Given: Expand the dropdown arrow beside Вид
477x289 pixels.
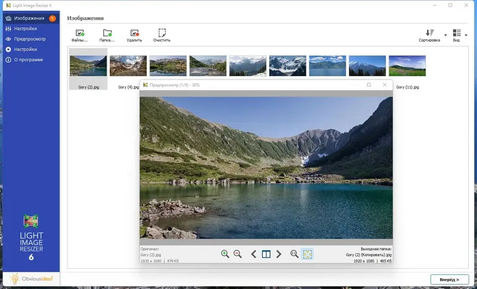Looking at the screenshot, I should [x=466, y=35].
